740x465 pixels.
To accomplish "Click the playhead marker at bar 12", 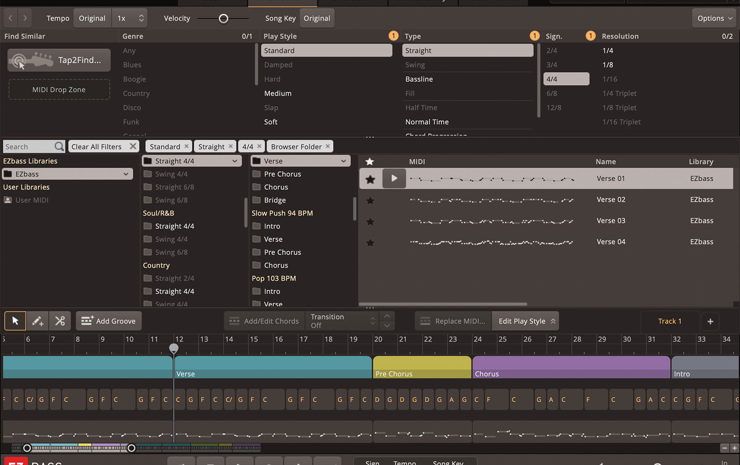I will [x=174, y=348].
